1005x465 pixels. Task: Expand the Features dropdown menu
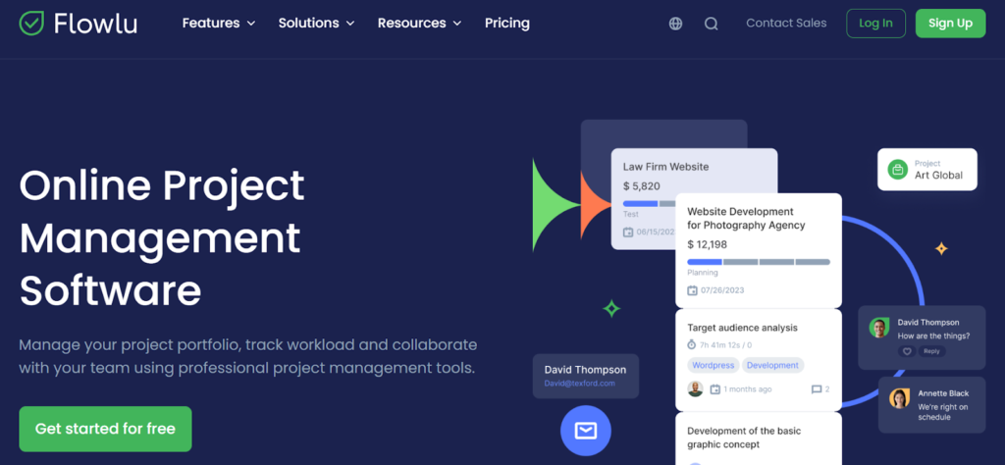click(218, 24)
